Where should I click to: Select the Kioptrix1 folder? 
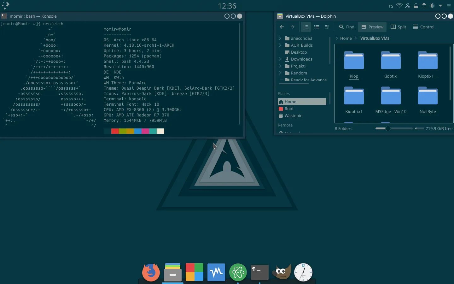click(x=354, y=100)
